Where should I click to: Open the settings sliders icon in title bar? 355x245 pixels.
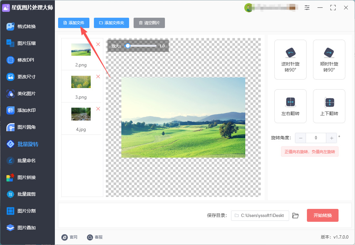[307, 8]
